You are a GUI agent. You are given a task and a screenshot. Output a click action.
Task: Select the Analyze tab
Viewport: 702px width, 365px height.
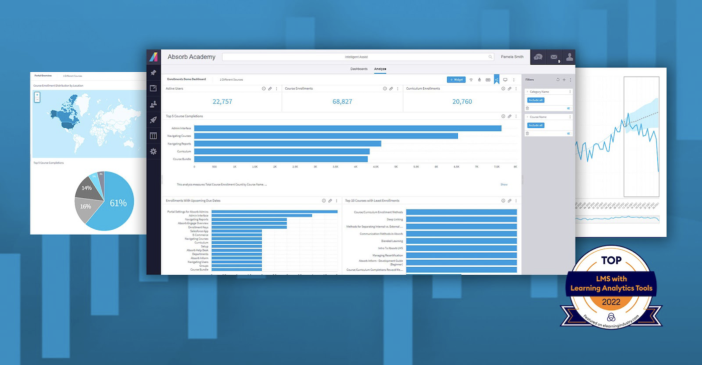tap(380, 69)
